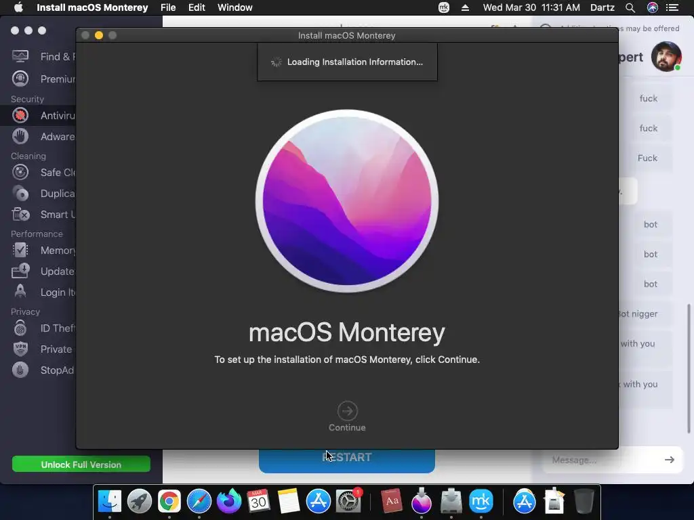The image size is (694, 520).
Task: Click the MacKeeper chat panel scrollbar
Action: pyautogui.click(x=689, y=369)
